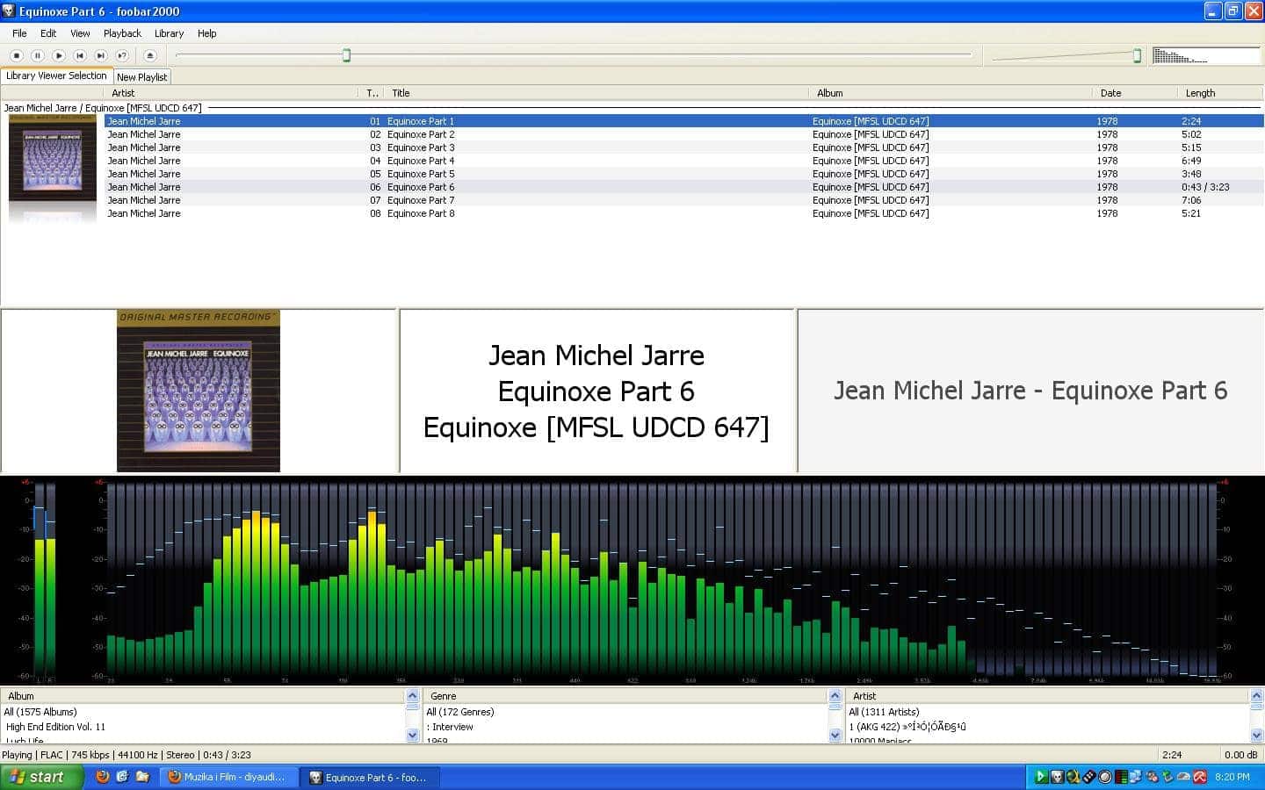Image resolution: width=1265 pixels, height=790 pixels.
Task: Stop playback with the Stop button
Action: (x=16, y=55)
